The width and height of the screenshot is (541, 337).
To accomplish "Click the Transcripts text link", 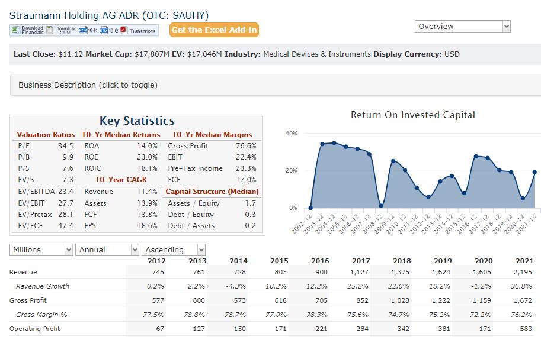I will pyautogui.click(x=142, y=31).
